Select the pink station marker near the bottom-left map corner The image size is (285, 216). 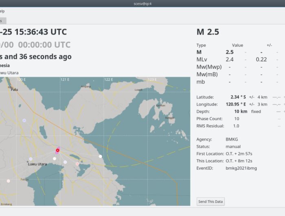pos(8,181)
